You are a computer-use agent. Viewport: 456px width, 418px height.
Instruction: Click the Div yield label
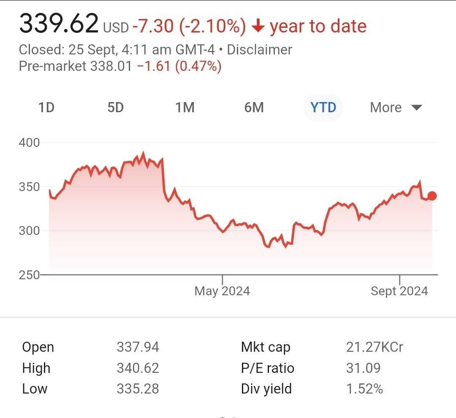266,388
